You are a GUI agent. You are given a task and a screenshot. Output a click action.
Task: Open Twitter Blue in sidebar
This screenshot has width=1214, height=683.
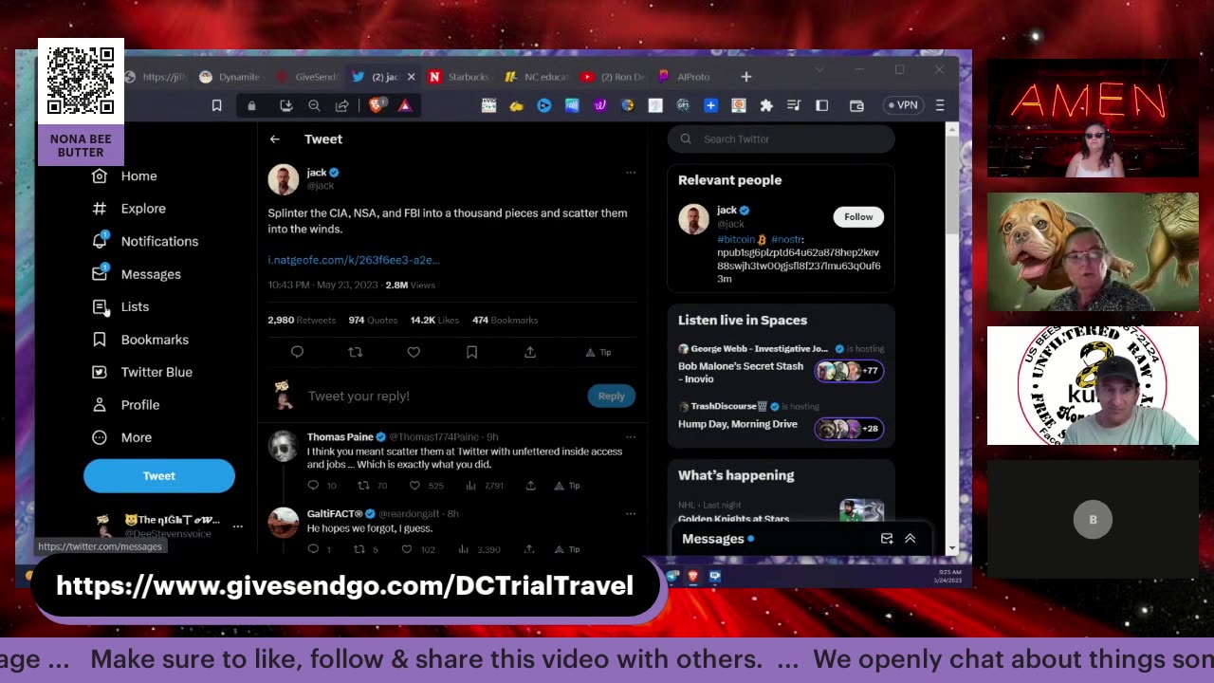[142, 372]
